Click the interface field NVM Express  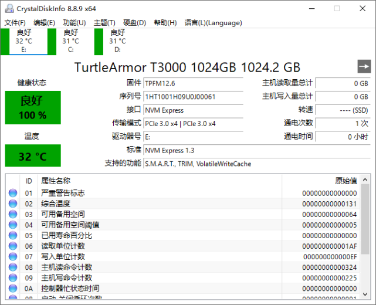pyautogui.click(x=193, y=110)
